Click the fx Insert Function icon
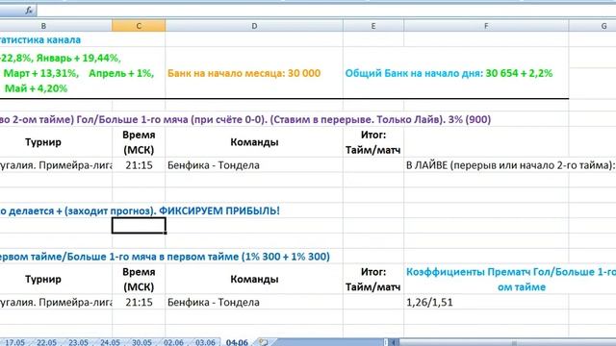 [x=29, y=11]
